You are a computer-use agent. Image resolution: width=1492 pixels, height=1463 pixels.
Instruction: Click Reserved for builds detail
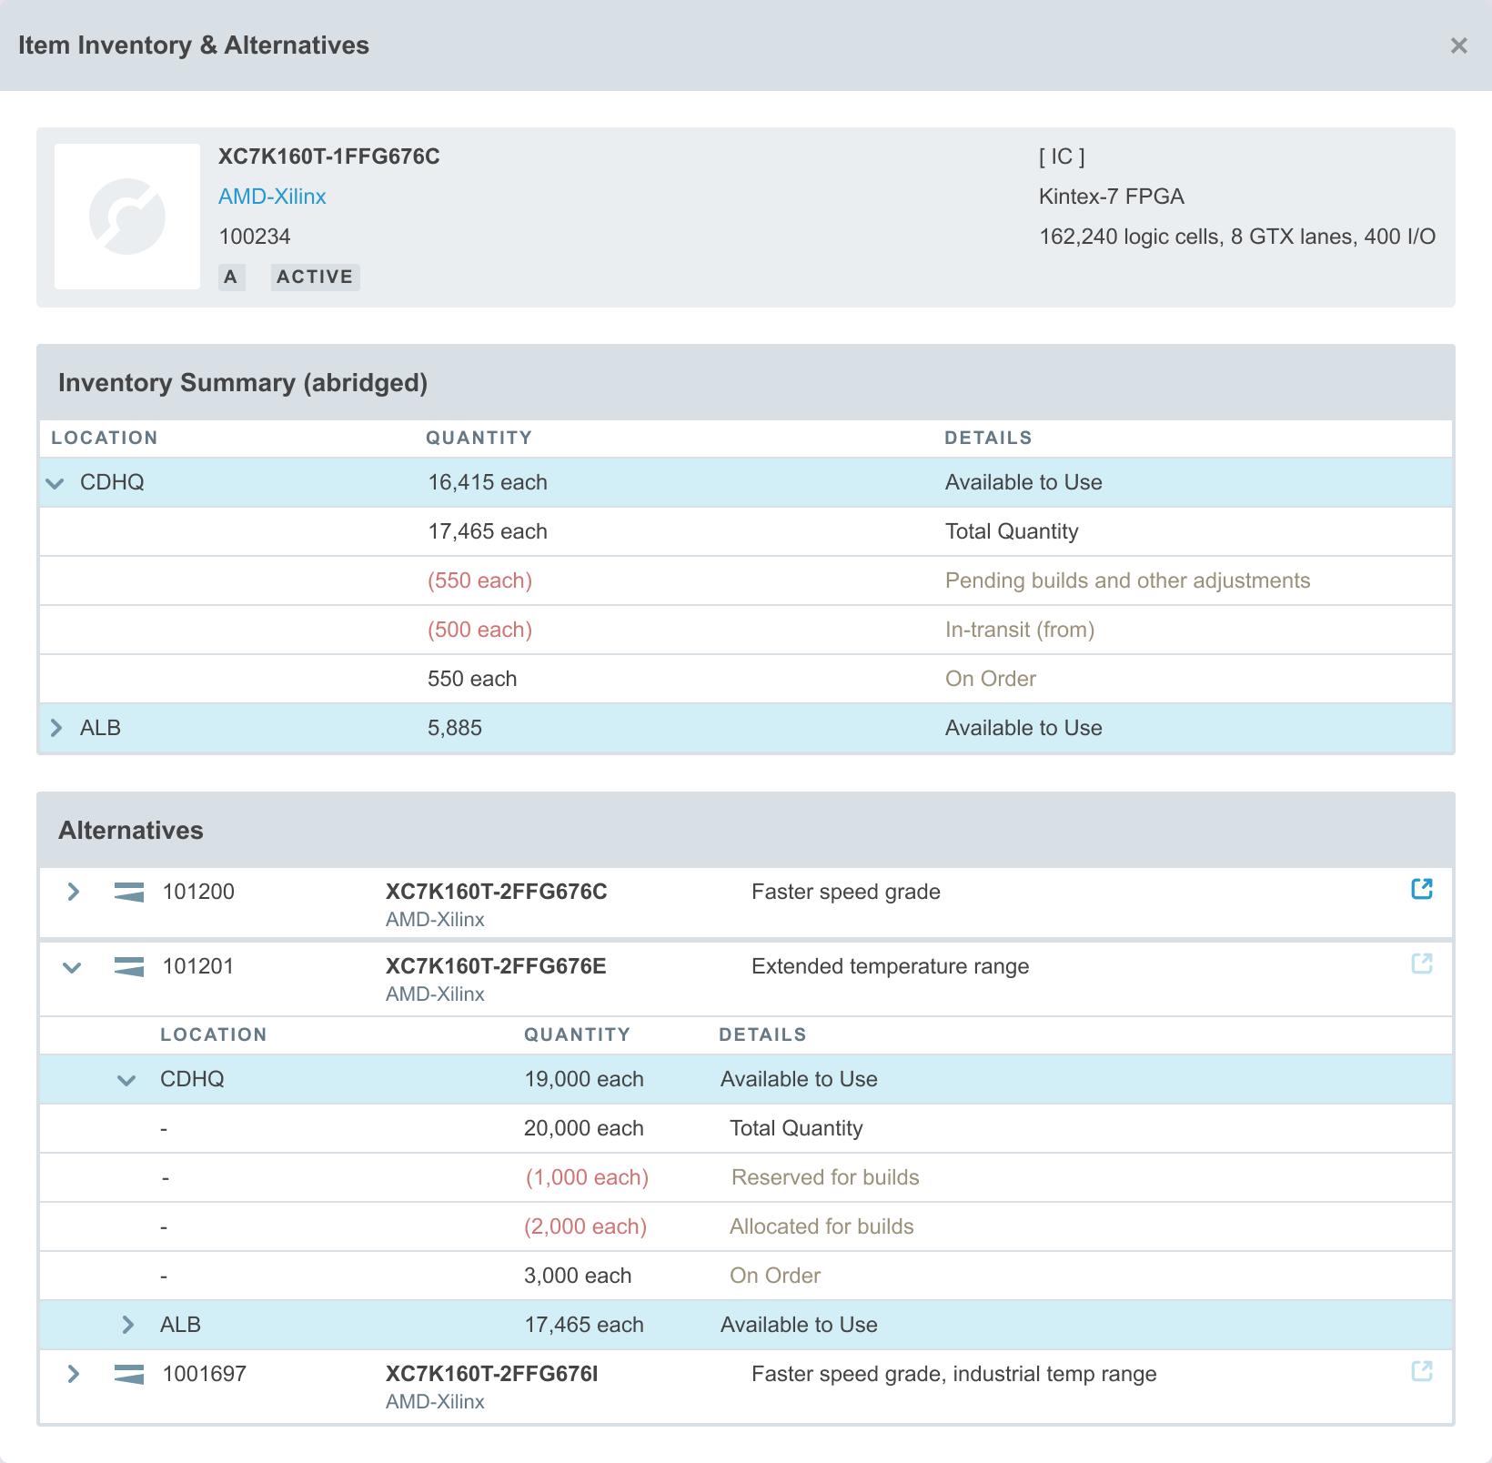pyautogui.click(x=825, y=1177)
